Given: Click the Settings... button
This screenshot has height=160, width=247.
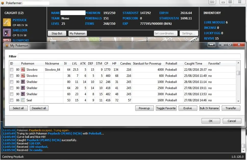Looking at the screenshot, I should [189, 33].
